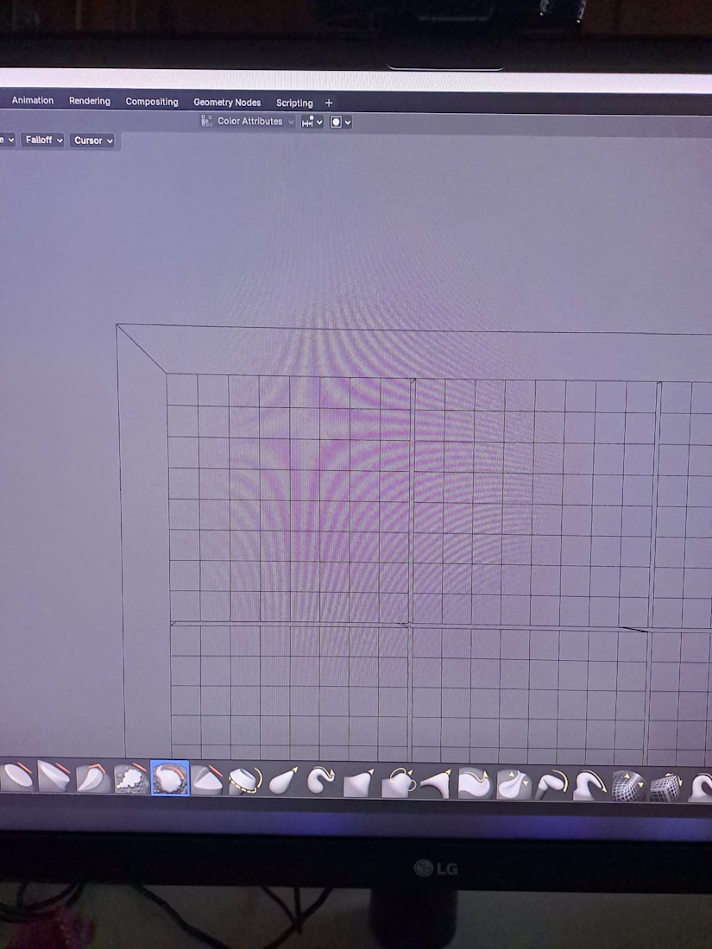Viewport: 712px width, 949px height.
Task: Toggle the viewport shading sphere icon
Action: tap(336, 122)
